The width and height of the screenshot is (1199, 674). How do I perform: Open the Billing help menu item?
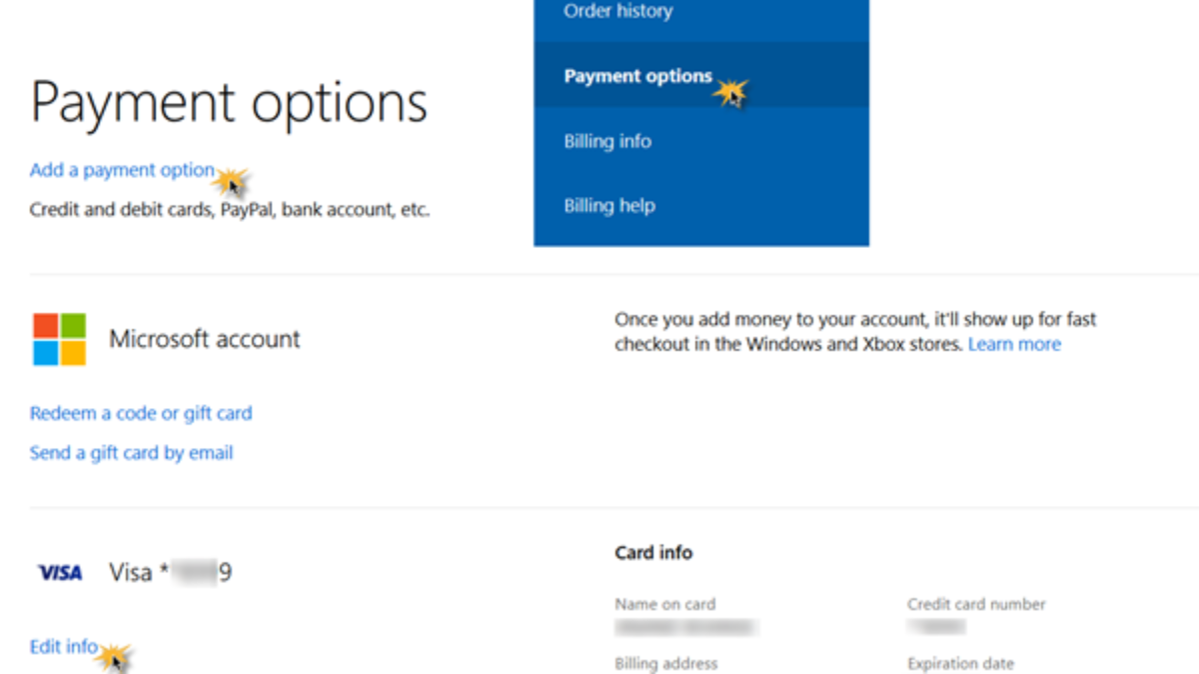click(608, 206)
